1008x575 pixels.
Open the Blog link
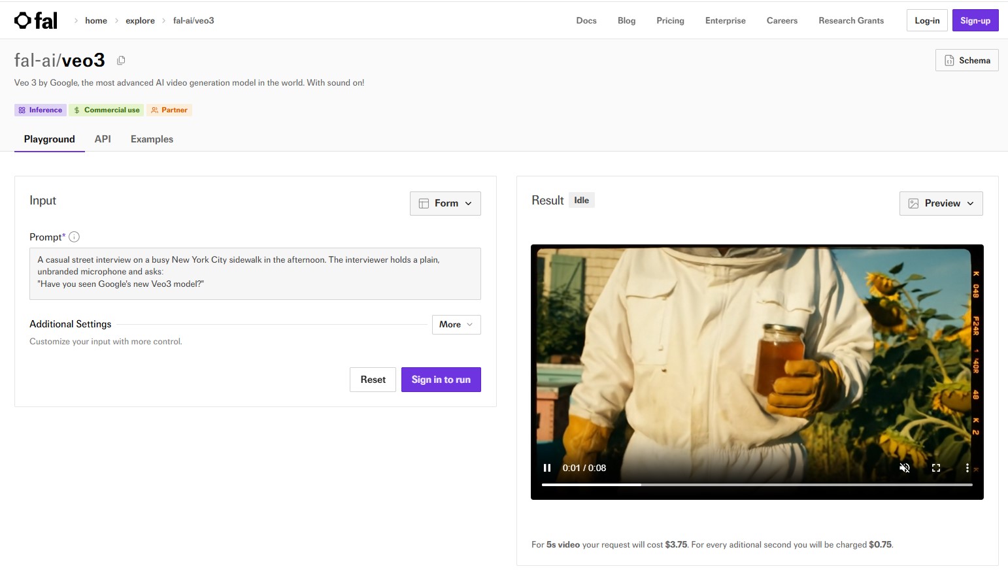pyautogui.click(x=626, y=21)
